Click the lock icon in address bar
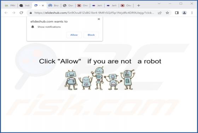 click(31, 13)
